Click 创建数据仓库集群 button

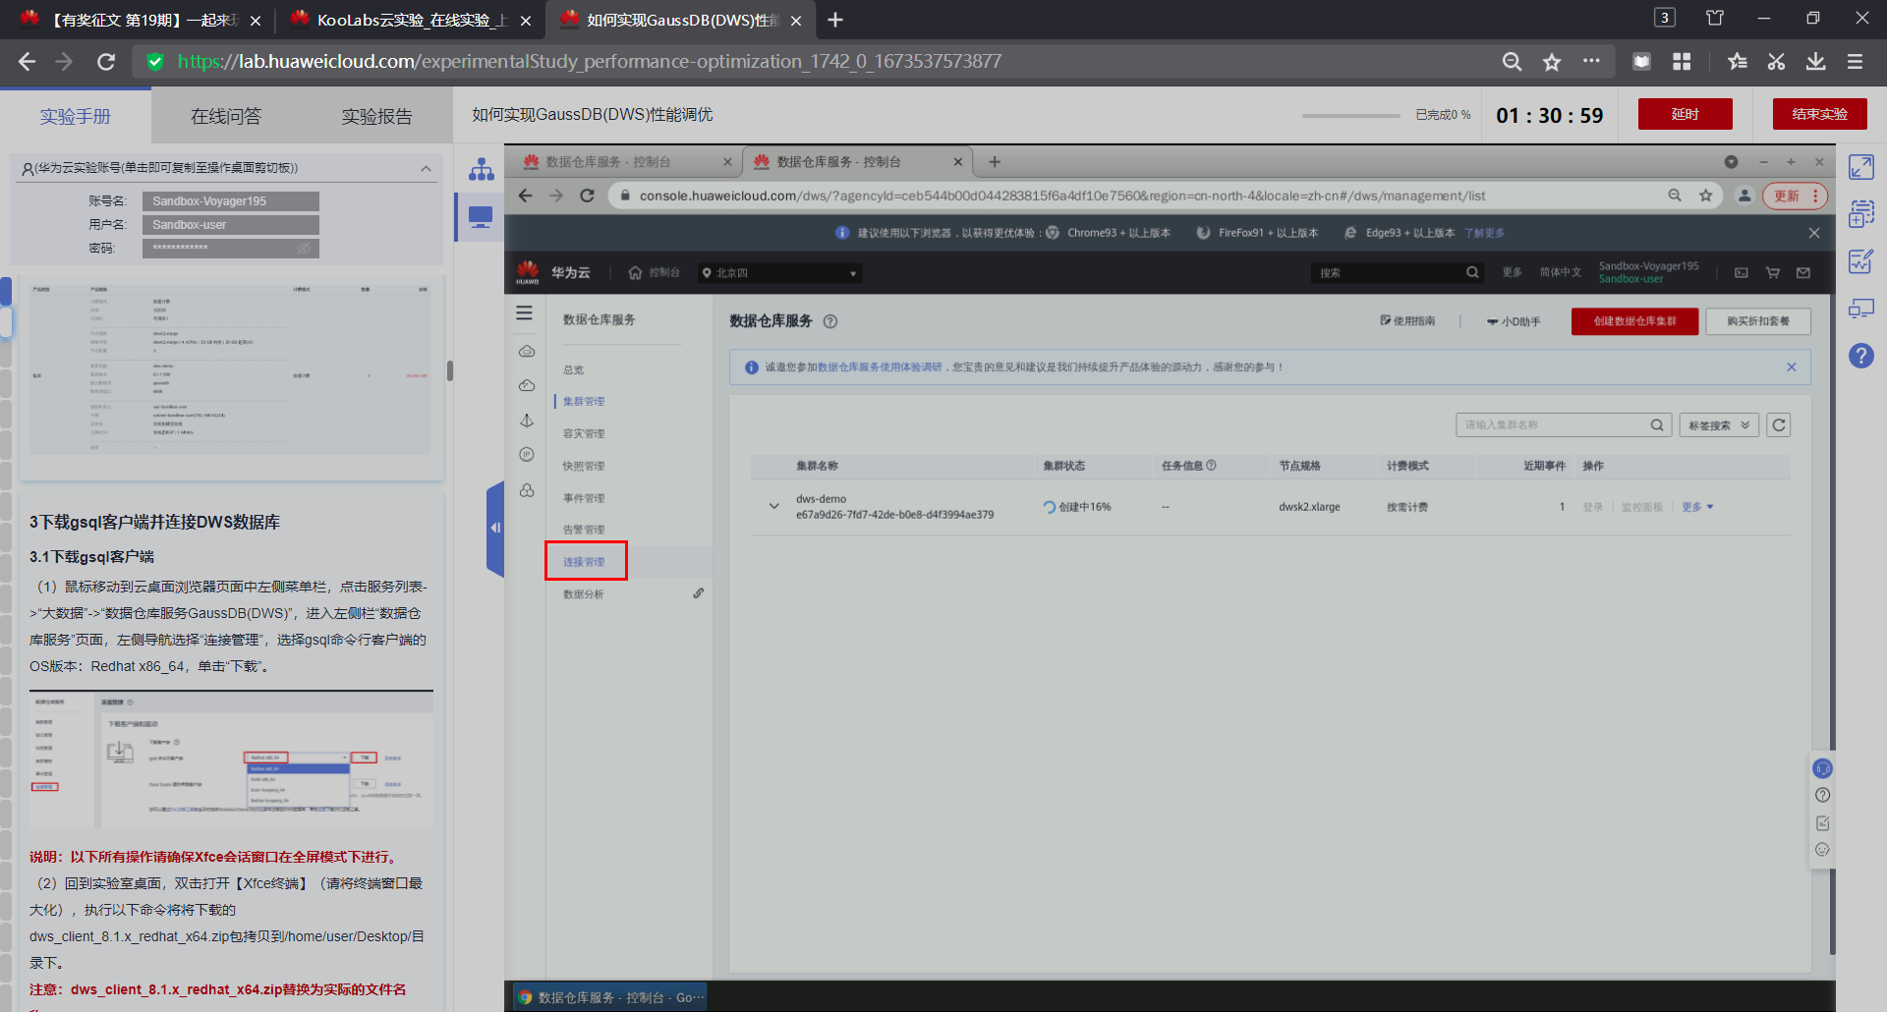point(1634,321)
